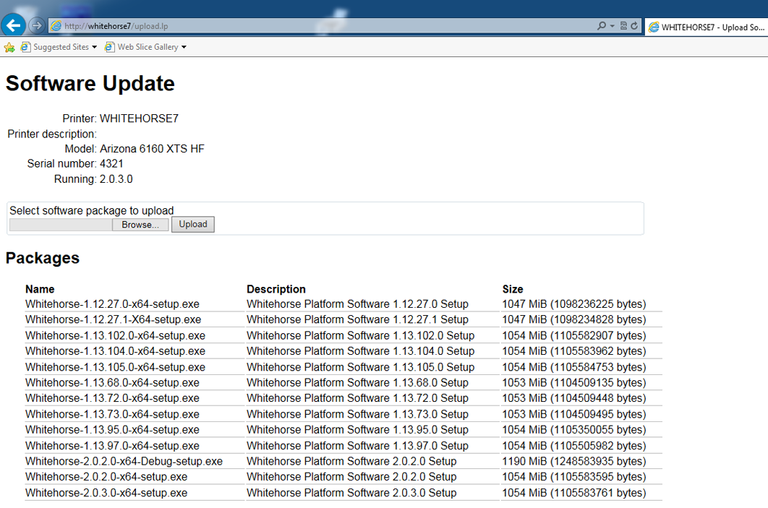Click size 1054 MiB (1105583761 bytes)
The height and width of the screenshot is (508, 768).
[x=574, y=493]
